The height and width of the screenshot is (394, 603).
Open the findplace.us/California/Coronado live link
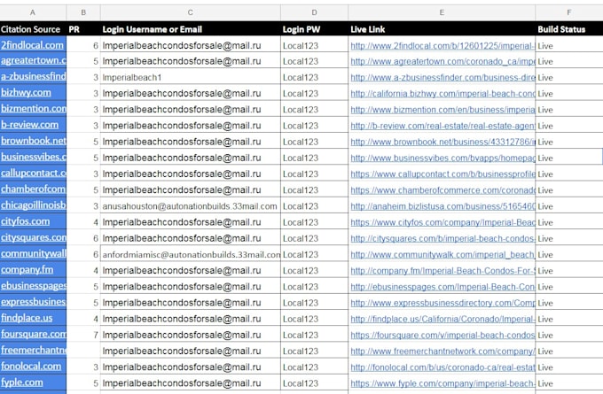tap(442, 320)
